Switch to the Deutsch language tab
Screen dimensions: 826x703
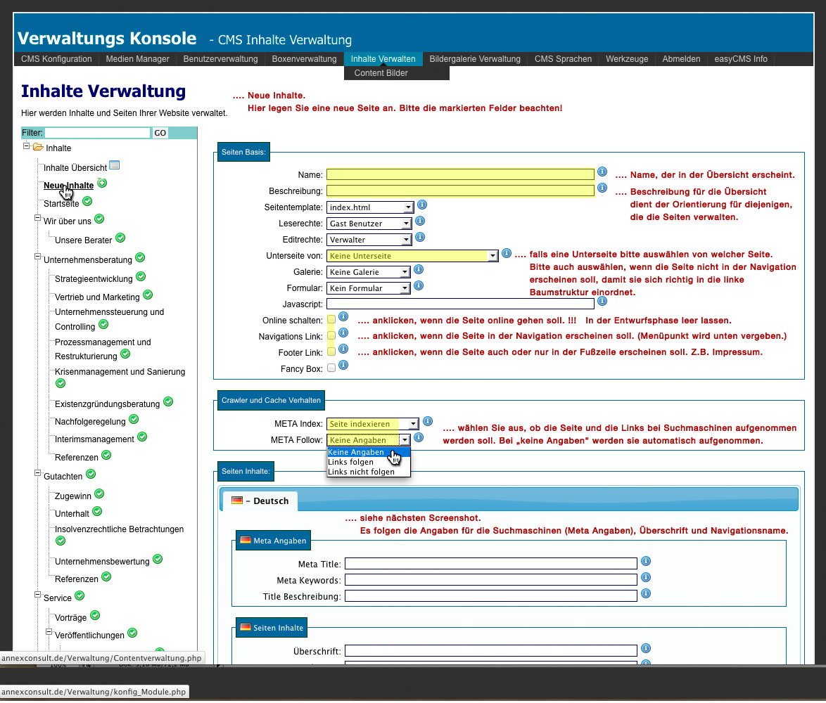[260, 501]
